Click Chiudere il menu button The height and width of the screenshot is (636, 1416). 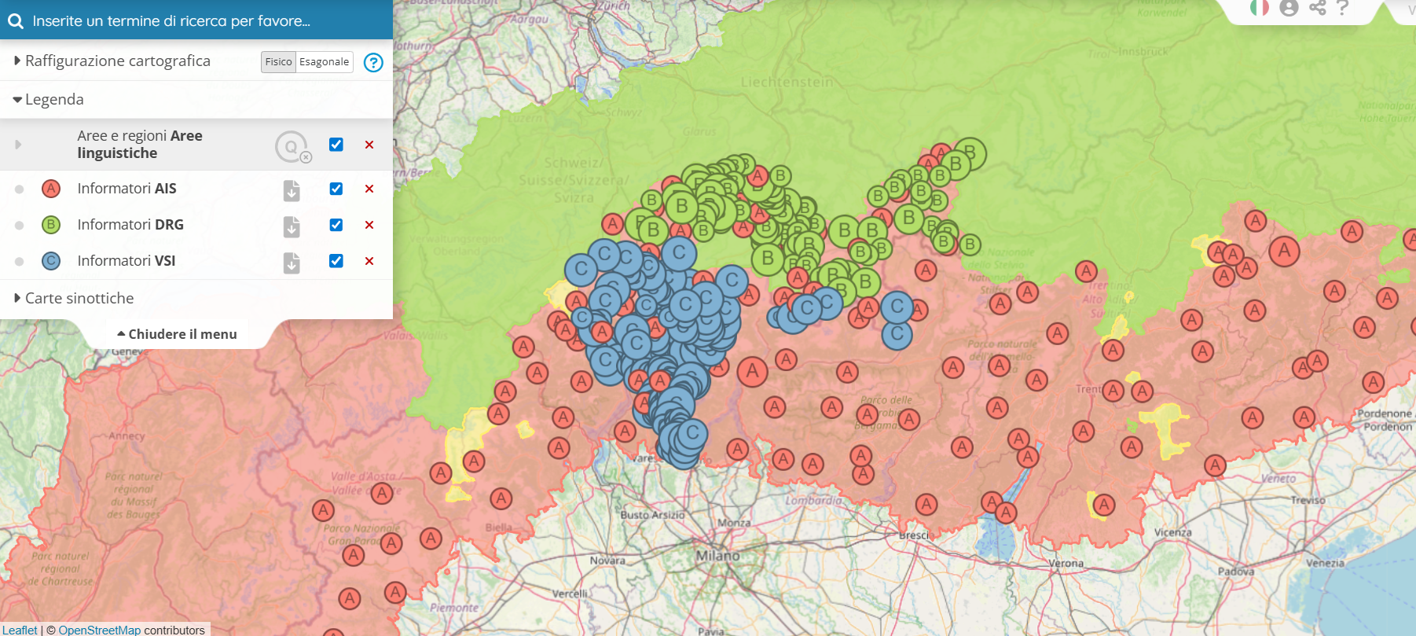click(x=177, y=334)
